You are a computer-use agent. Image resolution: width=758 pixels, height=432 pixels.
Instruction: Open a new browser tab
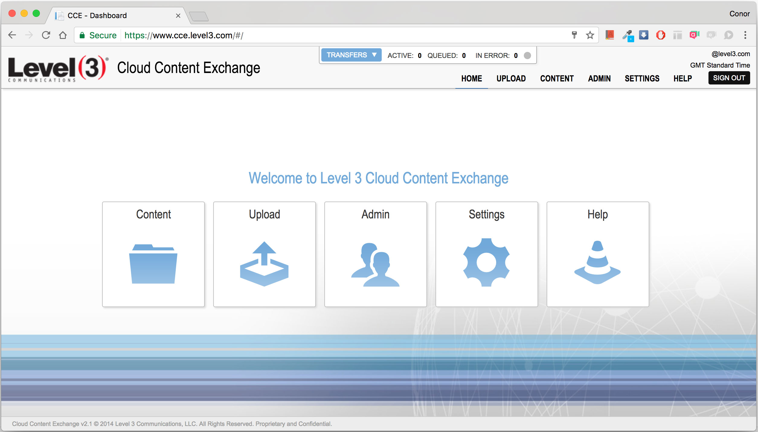point(199,16)
